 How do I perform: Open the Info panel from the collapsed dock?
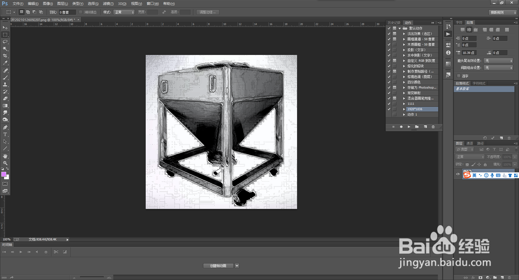coord(448,53)
